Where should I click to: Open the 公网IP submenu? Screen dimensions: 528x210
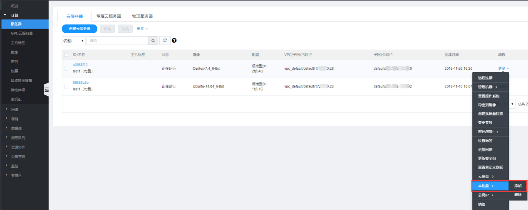point(490,195)
